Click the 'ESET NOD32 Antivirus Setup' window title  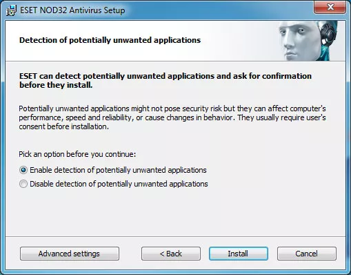click(x=72, y=10)
